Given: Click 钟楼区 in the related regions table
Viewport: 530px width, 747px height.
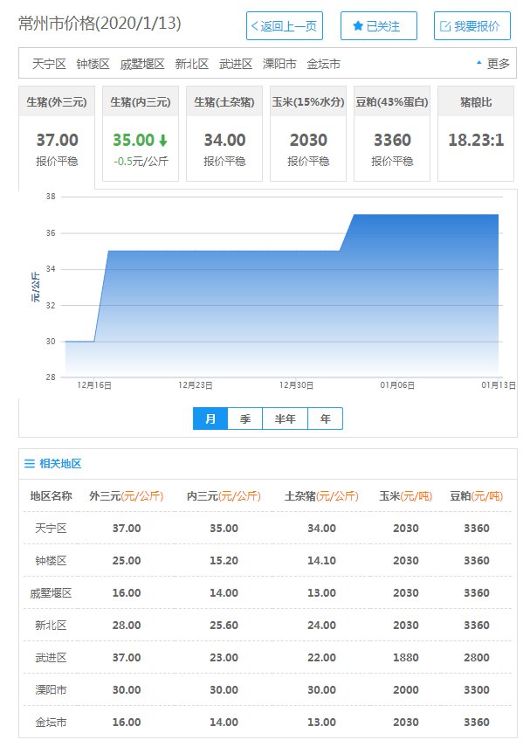Looking at the screenshot, I should pyautogui.click(x=51, y=561).
